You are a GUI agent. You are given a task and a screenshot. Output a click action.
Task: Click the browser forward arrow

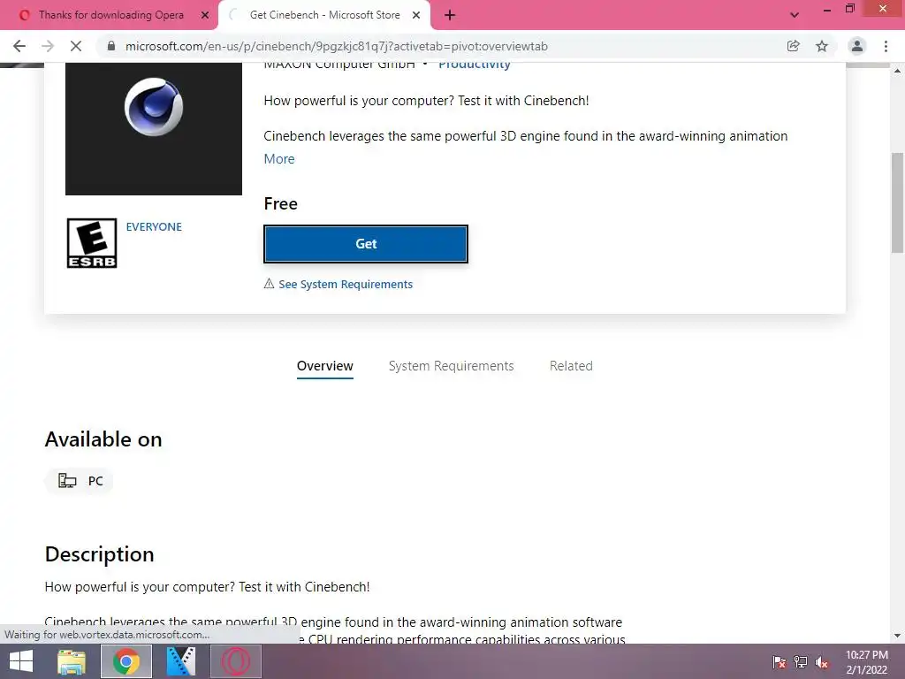(48, 46)
